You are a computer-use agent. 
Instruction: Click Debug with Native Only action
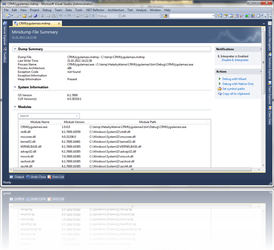tap(238, 84)
